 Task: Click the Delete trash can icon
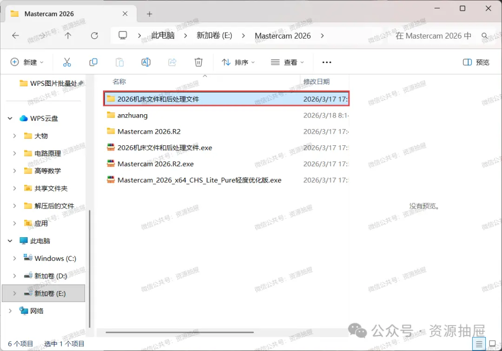tap(198, 62)
